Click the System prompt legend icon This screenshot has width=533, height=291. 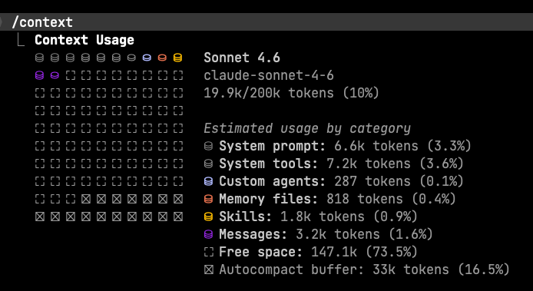pos(208,146)
